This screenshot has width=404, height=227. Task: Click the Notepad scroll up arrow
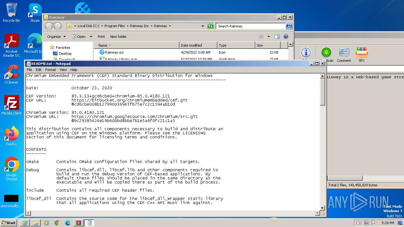tap(323, 76)
